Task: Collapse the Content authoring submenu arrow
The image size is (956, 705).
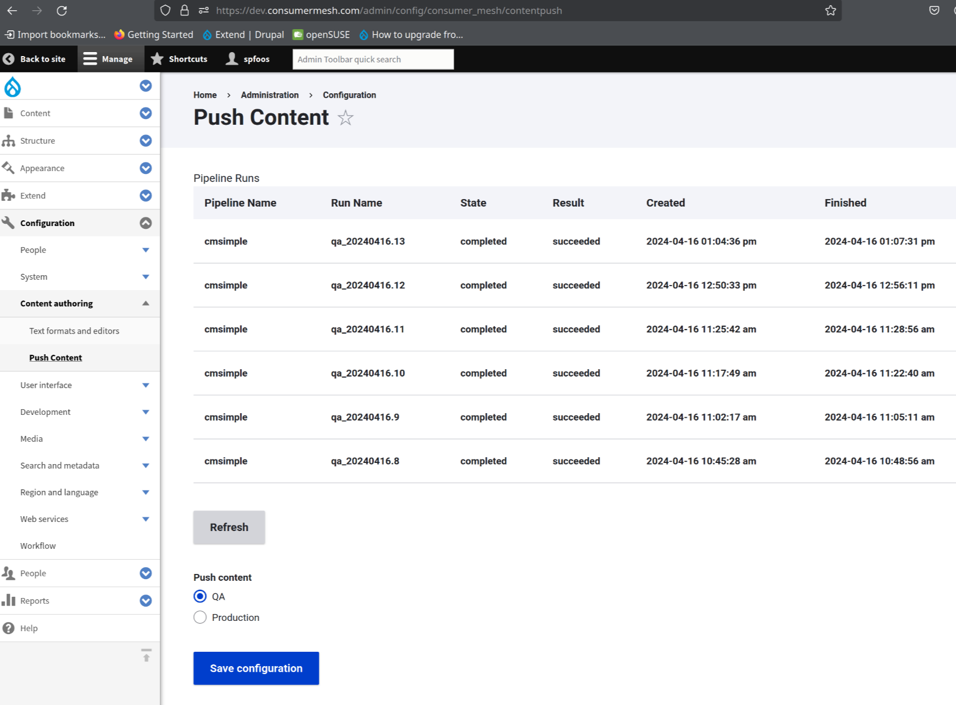Action: point(146,303)
